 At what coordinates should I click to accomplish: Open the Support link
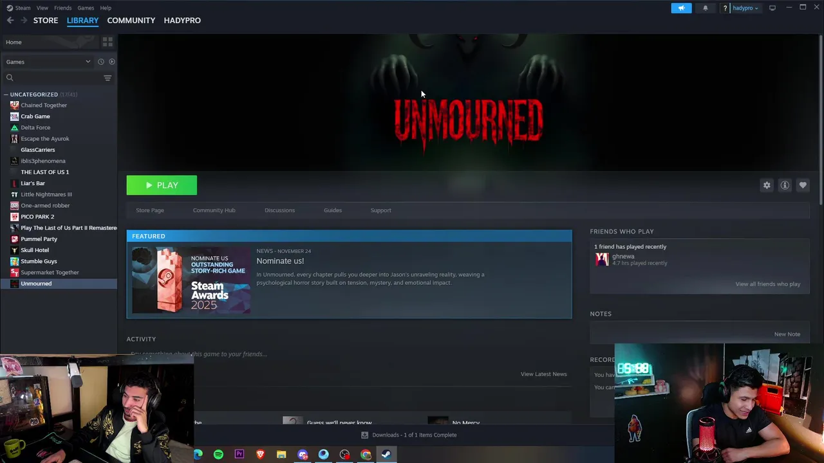click(380, 210)
